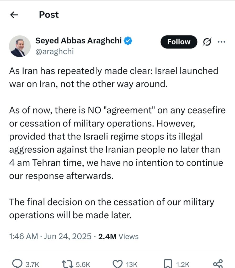Viewport: 235px width, 268px height.
Task: Open the author's profile picture
Action: pos(20,46)
